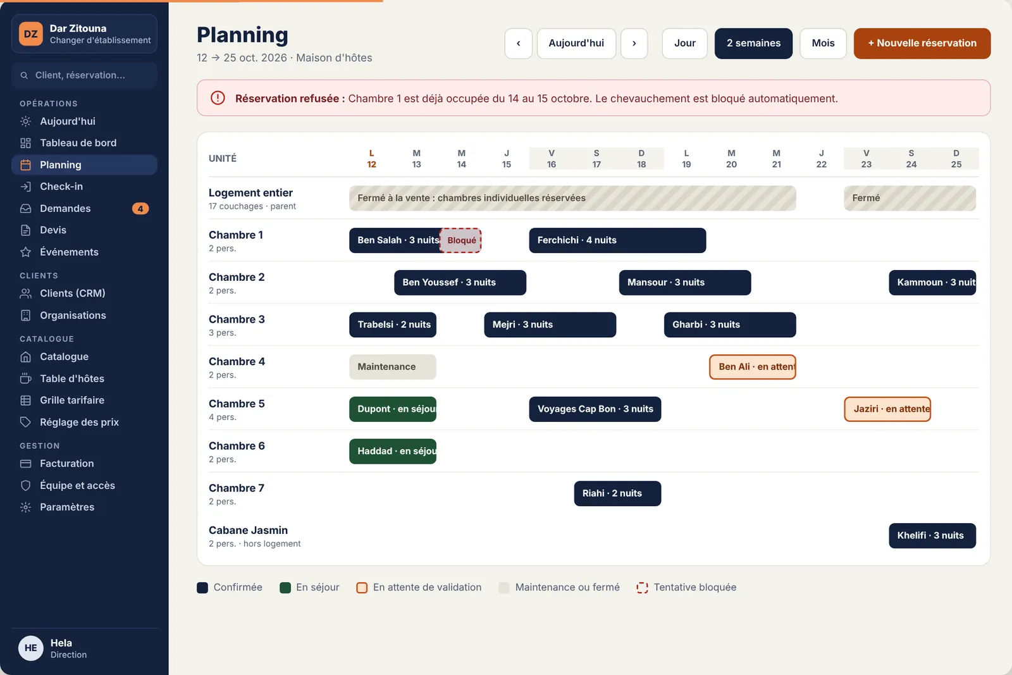Image resolution: width=1012 pixels, height=675 pixels.
Task: Click the Planning calendar icon in sidebar
Action: coord(25,165)
